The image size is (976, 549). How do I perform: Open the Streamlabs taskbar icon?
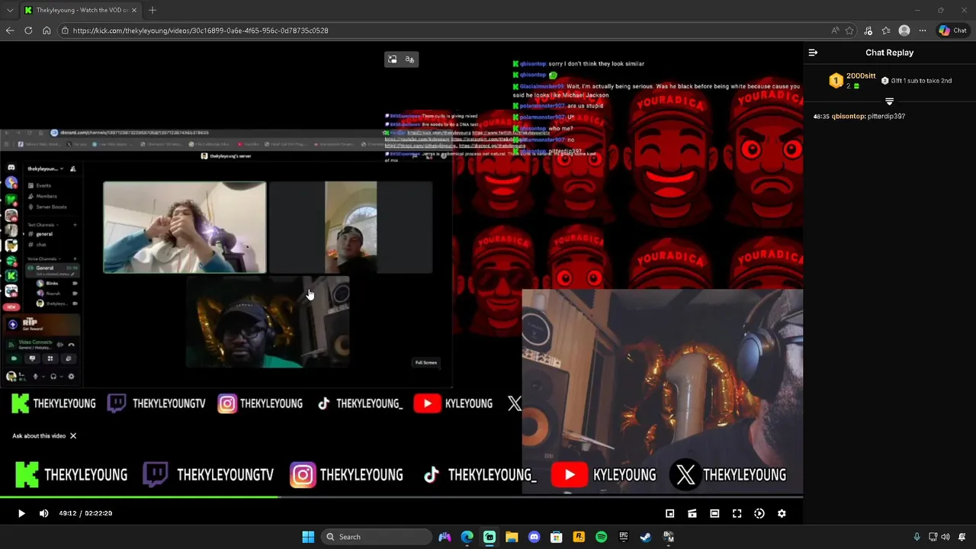click(490, 537)
